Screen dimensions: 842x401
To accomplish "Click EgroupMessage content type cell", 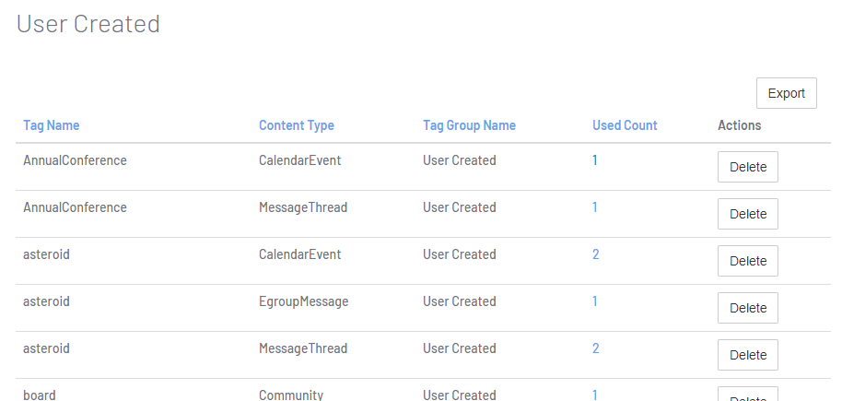I will coord(303,301).
